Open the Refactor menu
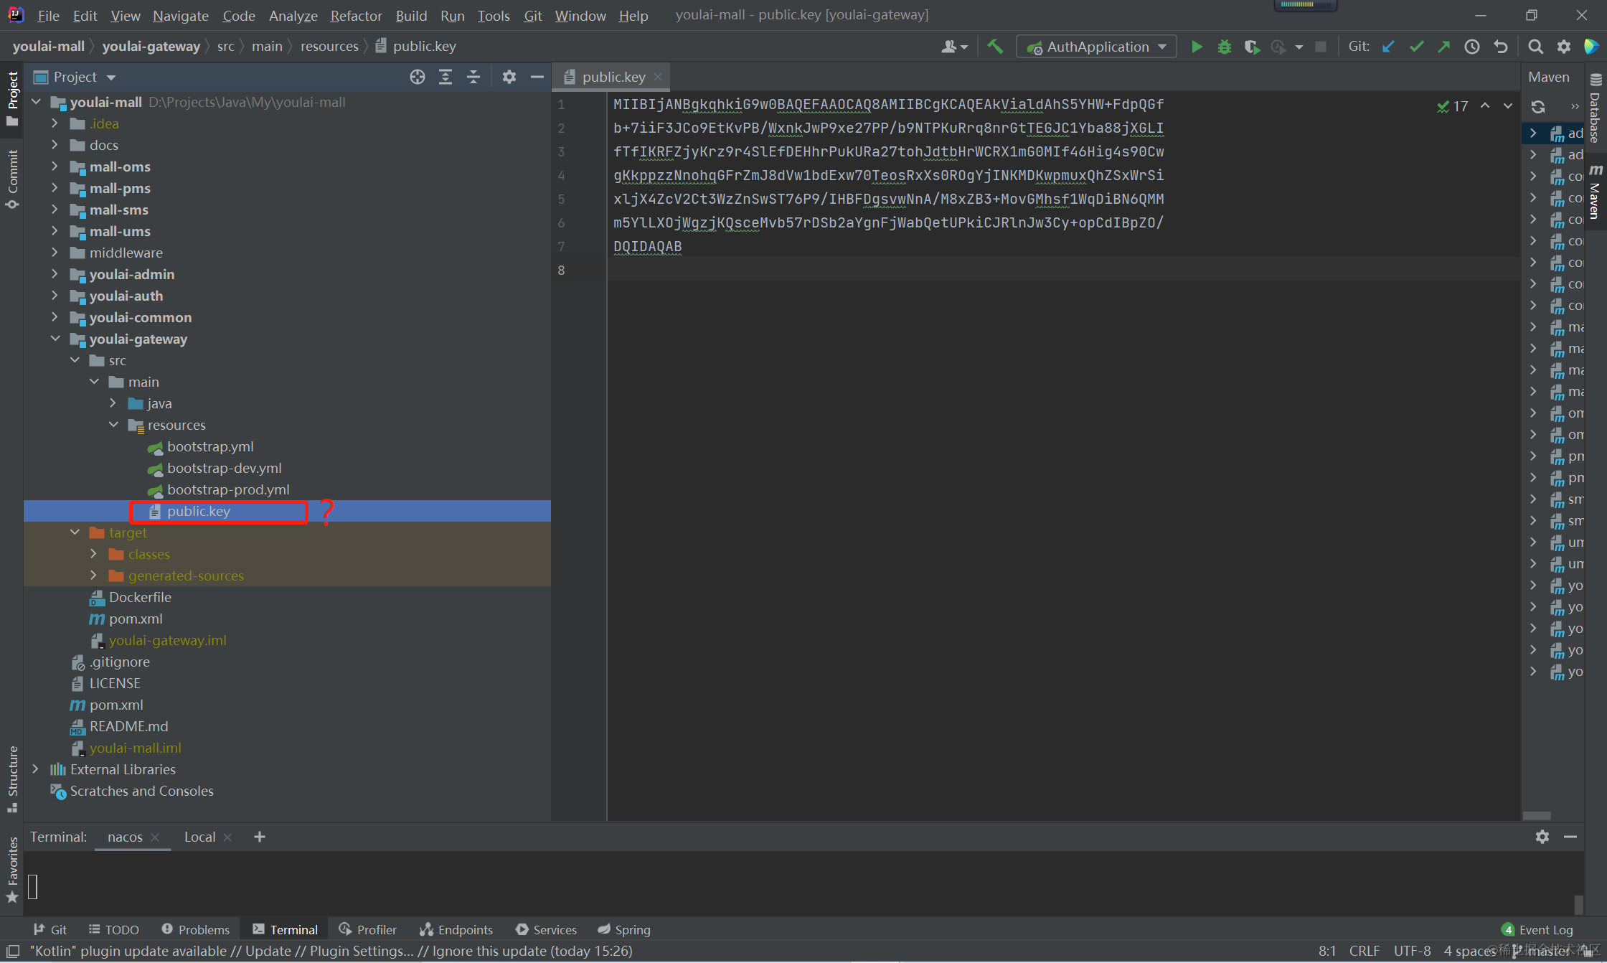 356,15
